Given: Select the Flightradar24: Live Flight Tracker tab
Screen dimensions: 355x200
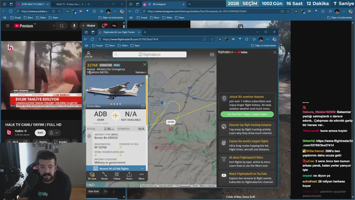Looking at the screenshot, I should tap(119, 32).
